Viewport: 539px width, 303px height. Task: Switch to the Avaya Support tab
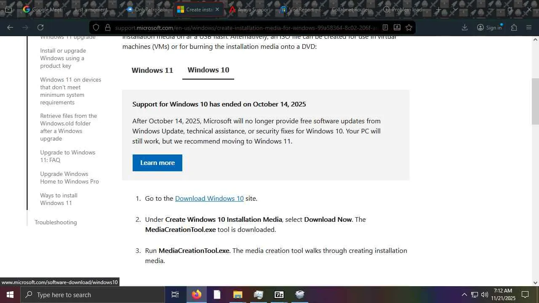(x=249, y=9)
